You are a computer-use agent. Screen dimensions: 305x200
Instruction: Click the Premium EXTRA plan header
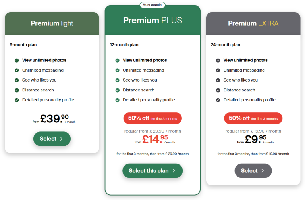(253, 23)
